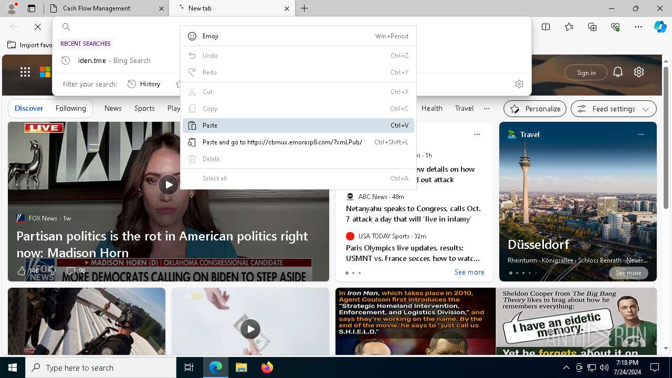Image resolution: width=672 pixels, height=378 pixels.
Task: Open a new browser tab with plus button
Action: click(304, 8)
